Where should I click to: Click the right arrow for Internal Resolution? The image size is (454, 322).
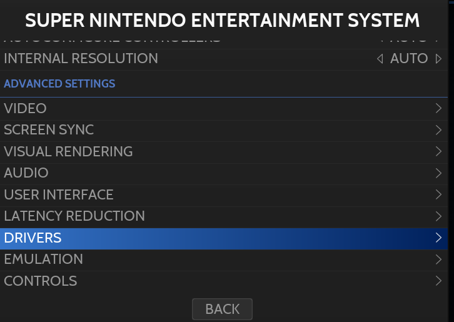coord(438,59)
